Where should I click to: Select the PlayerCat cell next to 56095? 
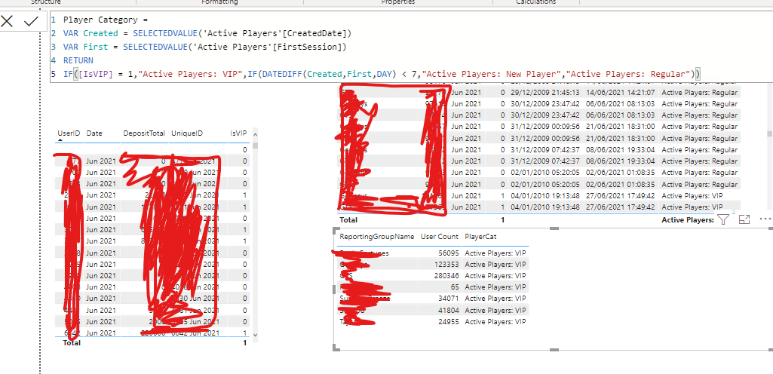point(495,253)
